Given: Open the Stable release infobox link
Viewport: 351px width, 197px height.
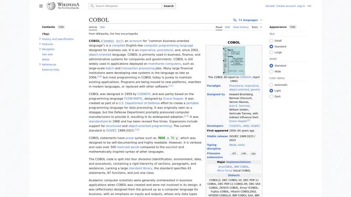Looking at the screenshot, I should pyautogui.click(x=217, y=136).
